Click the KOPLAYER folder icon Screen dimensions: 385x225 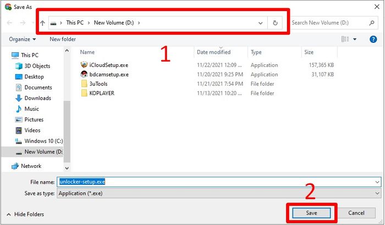tap(84, 93)
